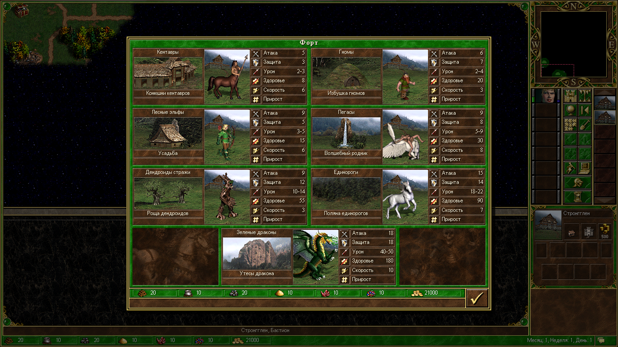618x347 pixels.
Task: End turn with the hourglass button
Action: 577,197
